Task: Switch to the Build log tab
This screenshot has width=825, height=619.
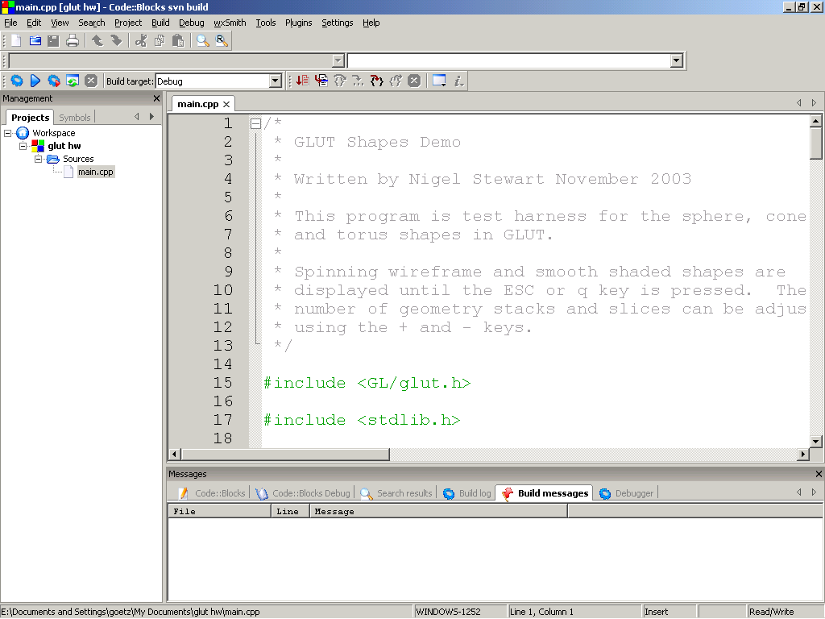Action: tap(475, 493)
